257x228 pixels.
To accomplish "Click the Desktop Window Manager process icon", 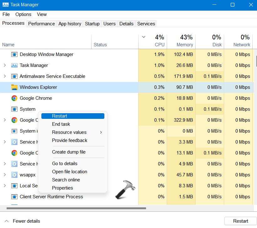I will click(14, 54).
